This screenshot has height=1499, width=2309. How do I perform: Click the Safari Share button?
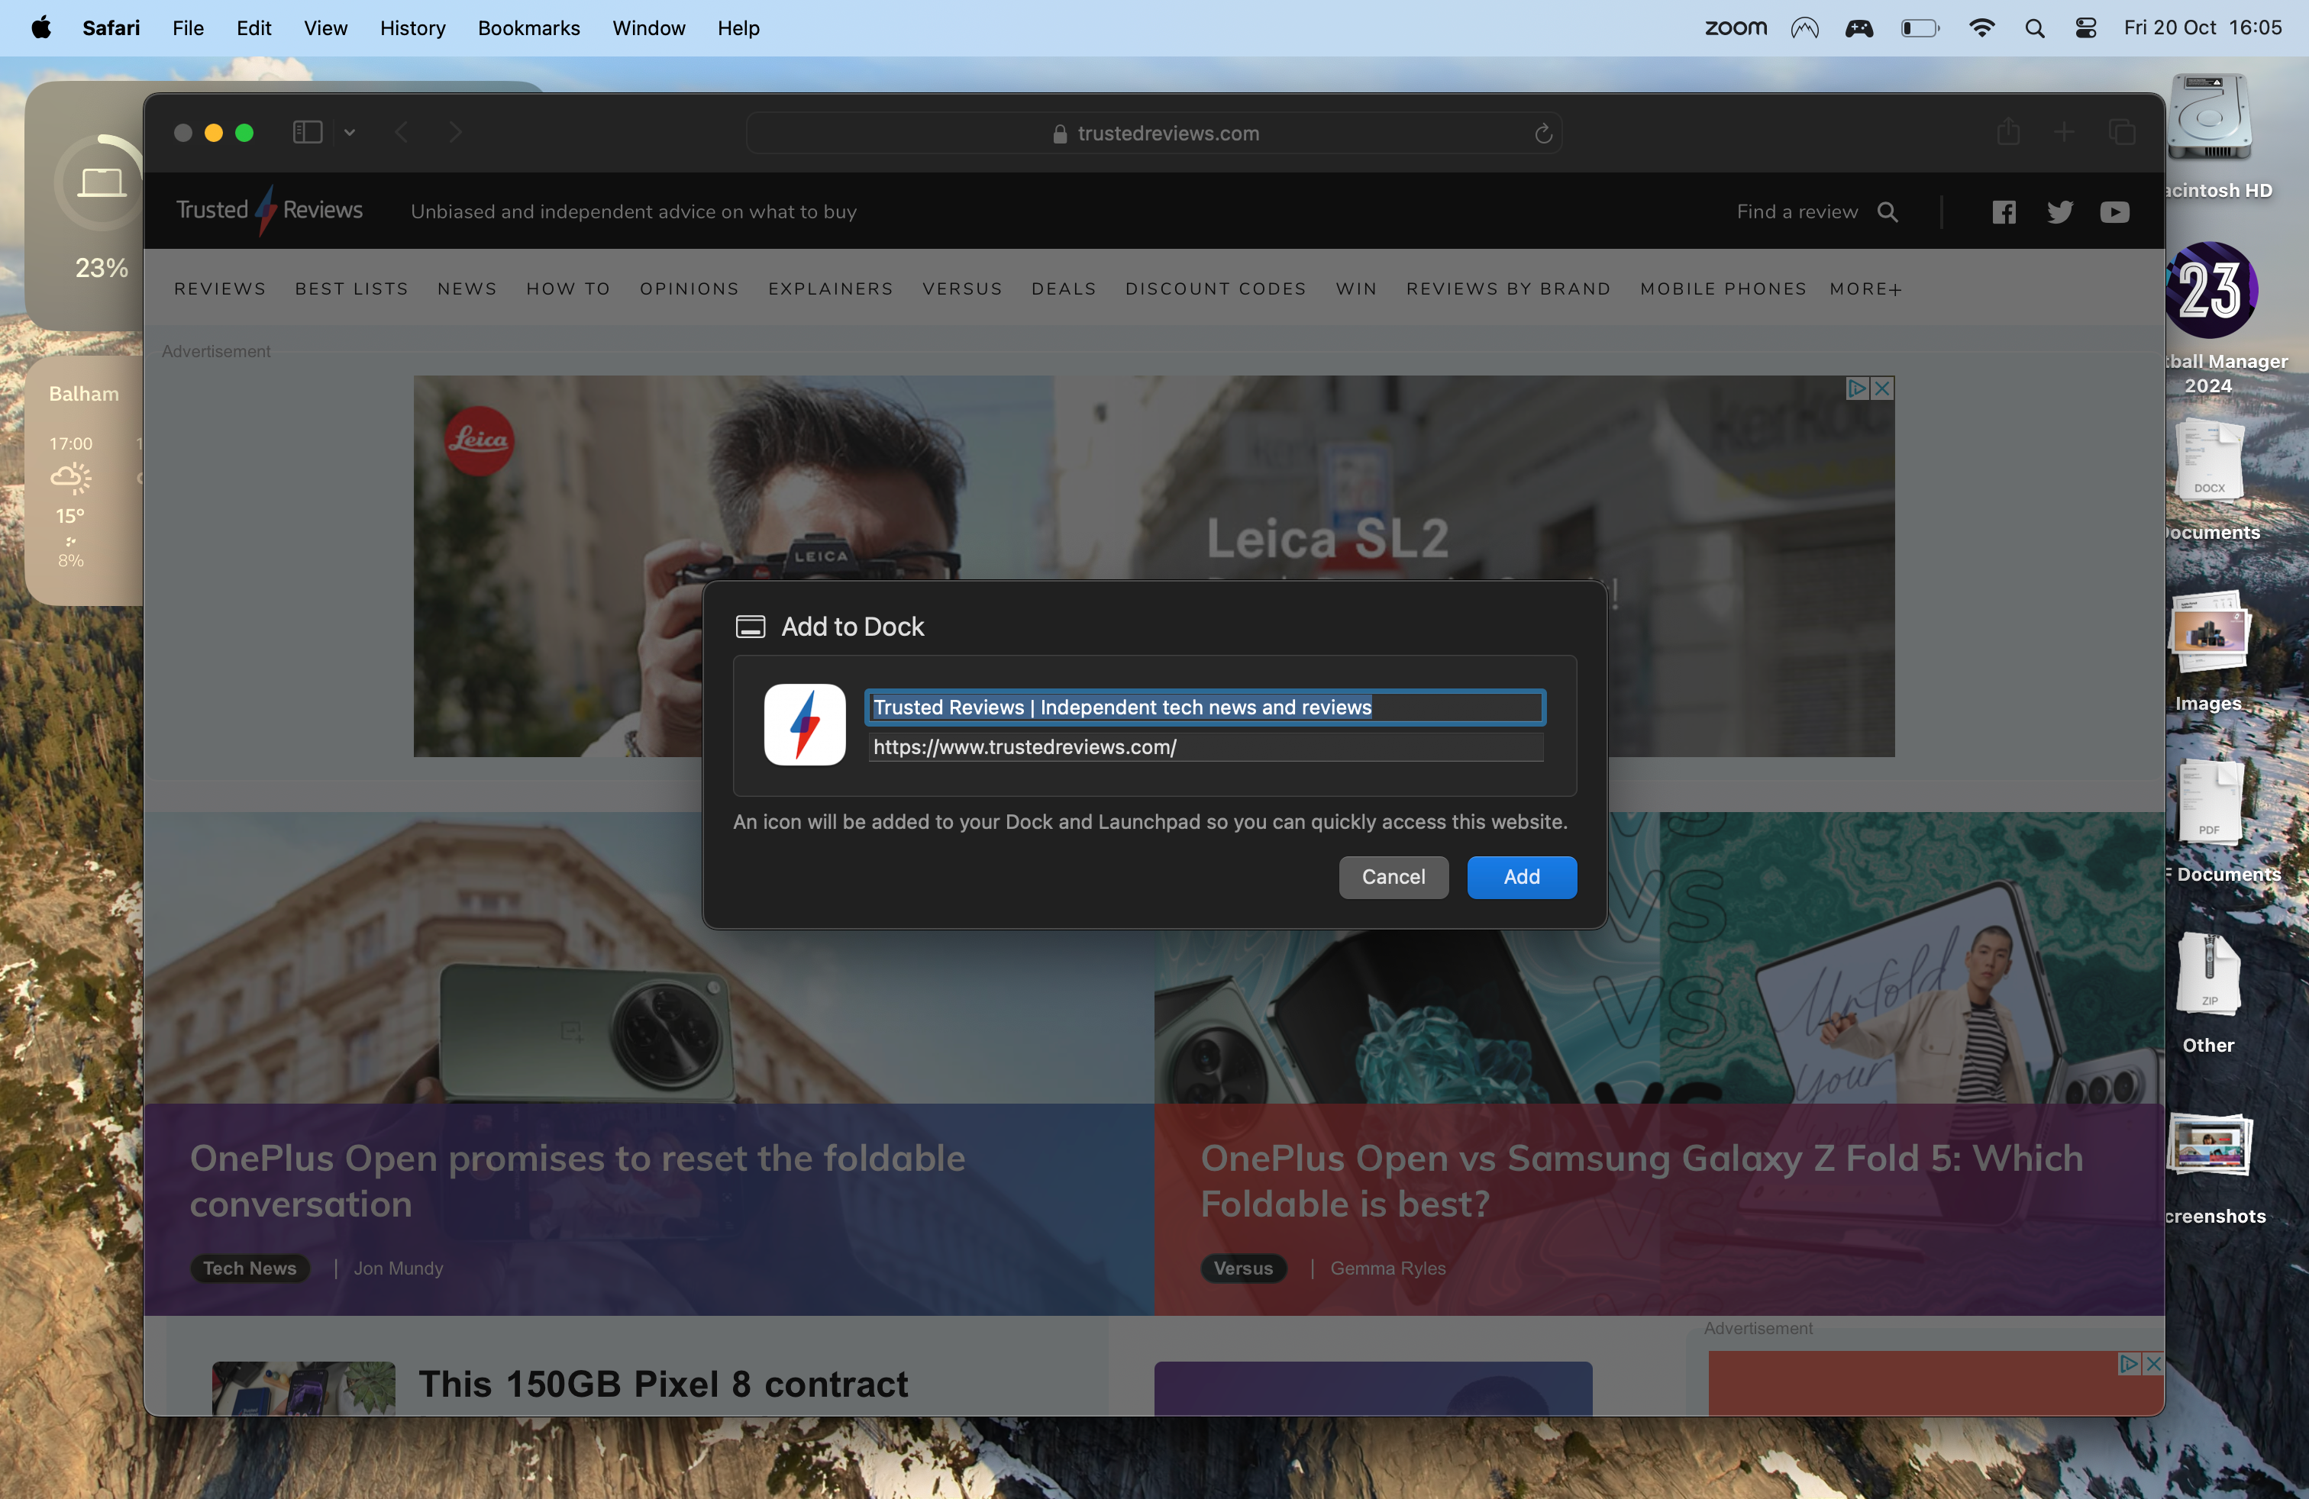(x=2008, y=132)
